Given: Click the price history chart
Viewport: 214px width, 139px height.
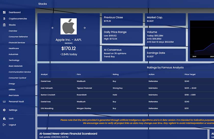Looking at the screenshot, I should coord(202,39).
